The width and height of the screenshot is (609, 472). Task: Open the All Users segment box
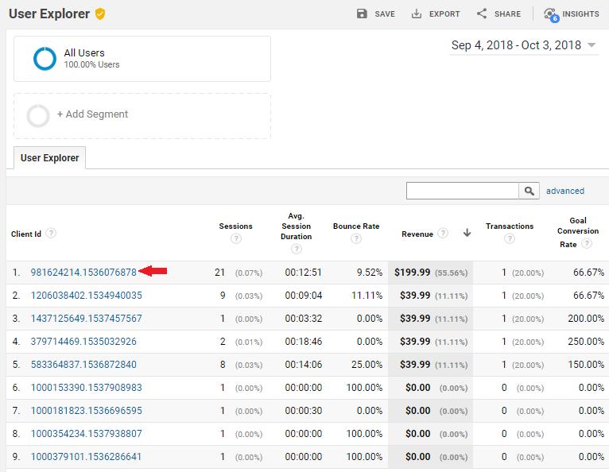142,59
